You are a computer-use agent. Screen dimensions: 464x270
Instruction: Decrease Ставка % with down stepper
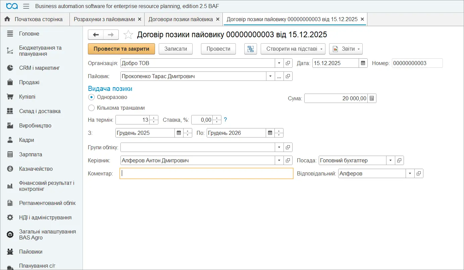217,122
